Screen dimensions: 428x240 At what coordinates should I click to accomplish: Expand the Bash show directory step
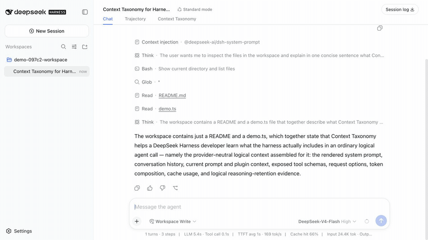[x=185, y=68]
